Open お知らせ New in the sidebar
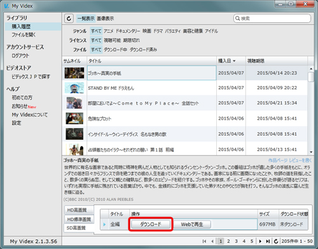 pos(24,106)
